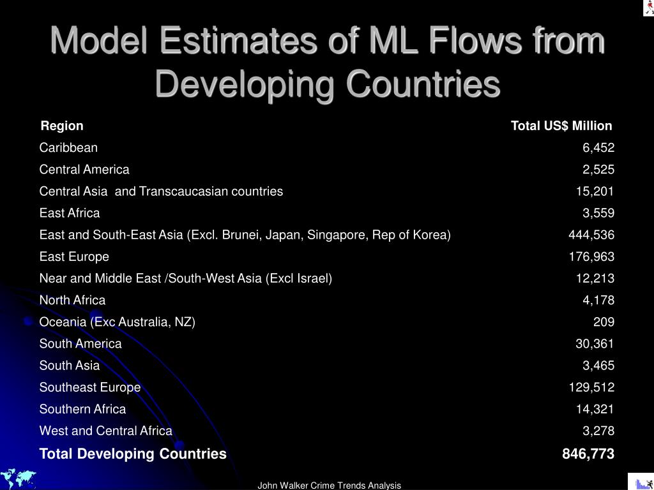Click 'Central Asia and Transcaucasian countries' label
Screen dimensions: 654x490
[161, 191]
